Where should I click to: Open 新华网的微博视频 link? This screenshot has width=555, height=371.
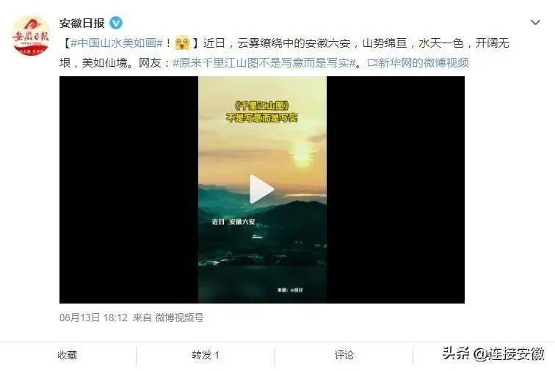(424, 63)
